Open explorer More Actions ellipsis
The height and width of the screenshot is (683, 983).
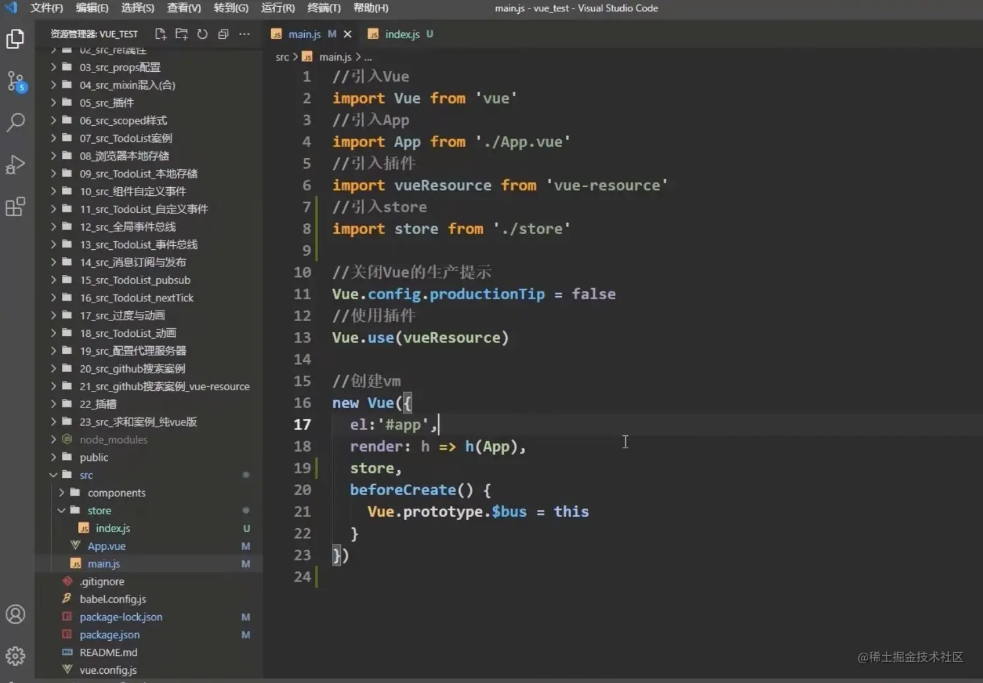tap(245, 34)
